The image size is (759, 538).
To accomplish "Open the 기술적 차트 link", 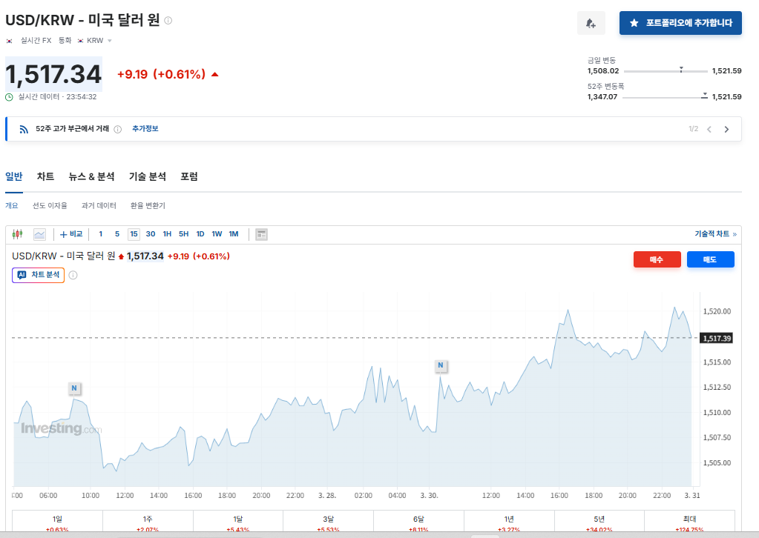I will point(715,234).
